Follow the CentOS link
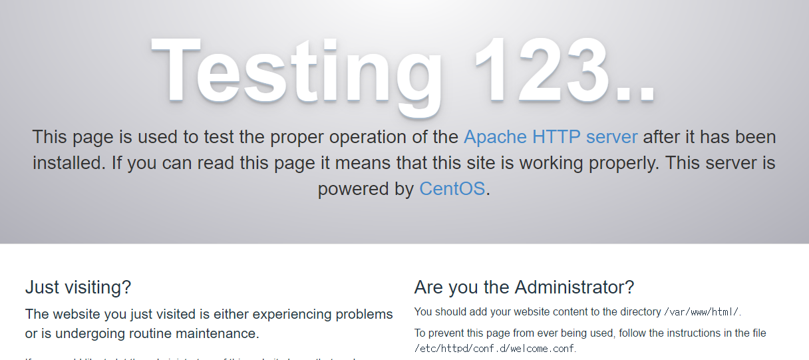Viewport: 809px width, 360px height. pos(452,189)
